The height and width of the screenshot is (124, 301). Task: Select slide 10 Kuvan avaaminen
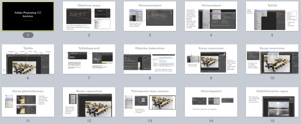click(272, 59)
